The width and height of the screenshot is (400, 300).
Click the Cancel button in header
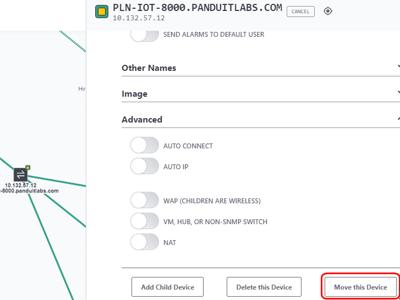300,12
